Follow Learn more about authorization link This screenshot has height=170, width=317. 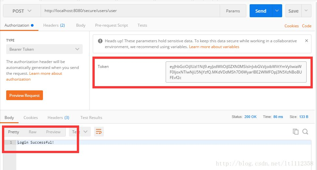click(34, 76)
